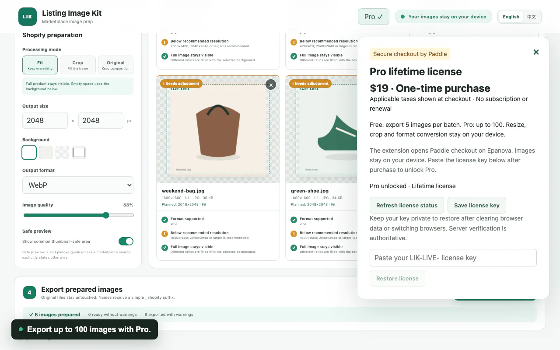Click resolution warning icon under green-shoe.jpg
The width and height of the screenshot is (560, 350).
294,234
